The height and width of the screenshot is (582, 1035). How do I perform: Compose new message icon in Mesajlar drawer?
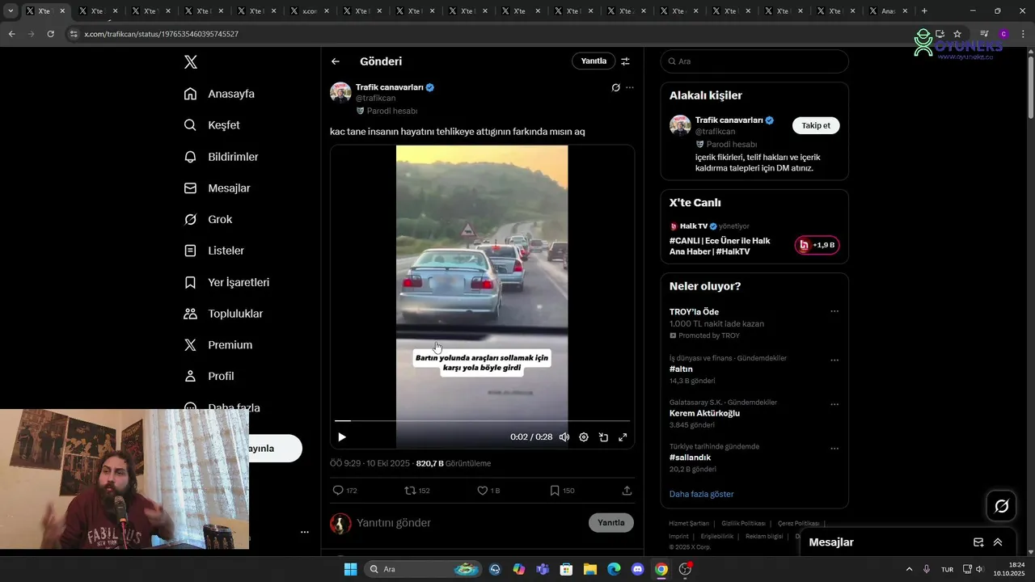[978, 542]
